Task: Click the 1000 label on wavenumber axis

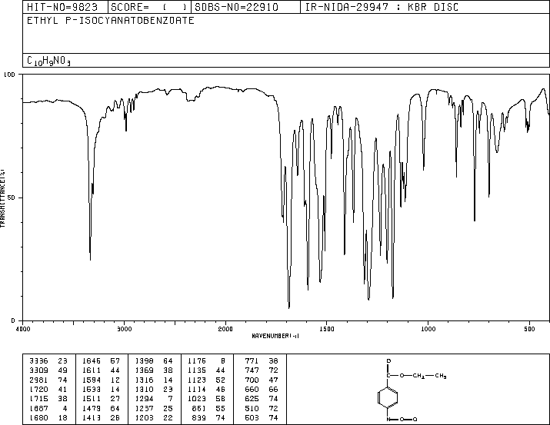Action: 428,329
